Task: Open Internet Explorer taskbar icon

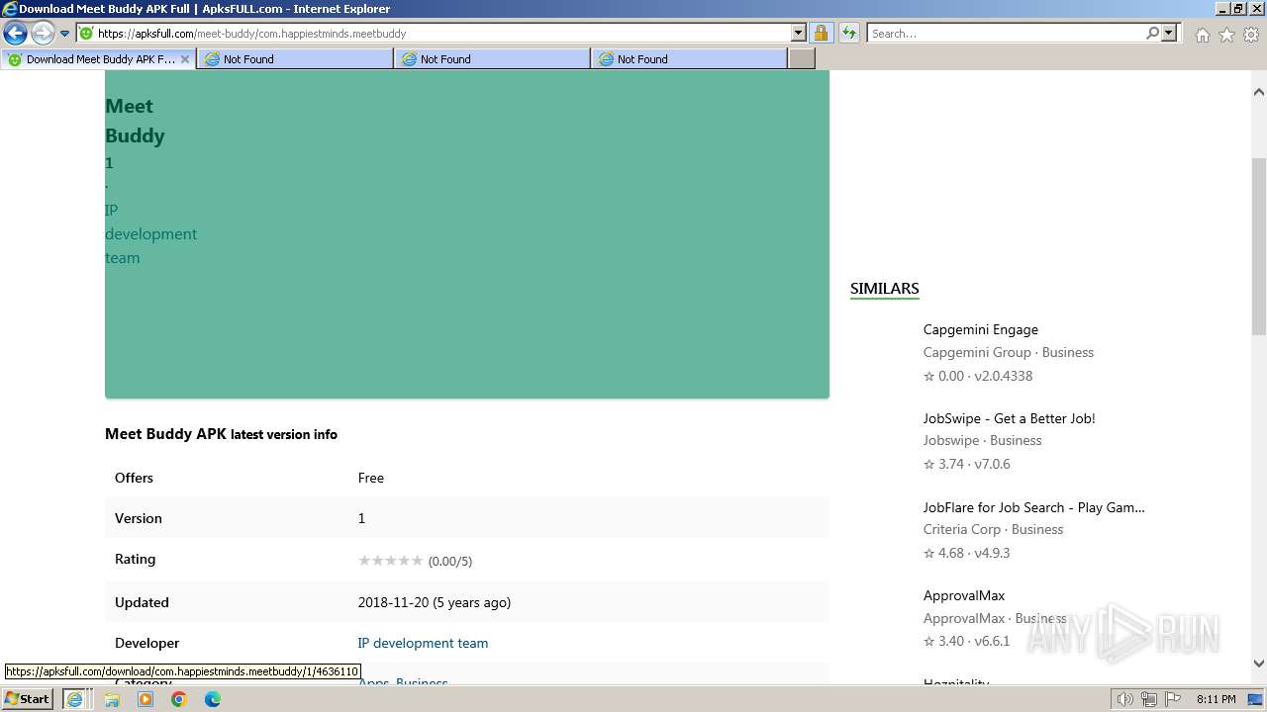Action: [74, 699]
